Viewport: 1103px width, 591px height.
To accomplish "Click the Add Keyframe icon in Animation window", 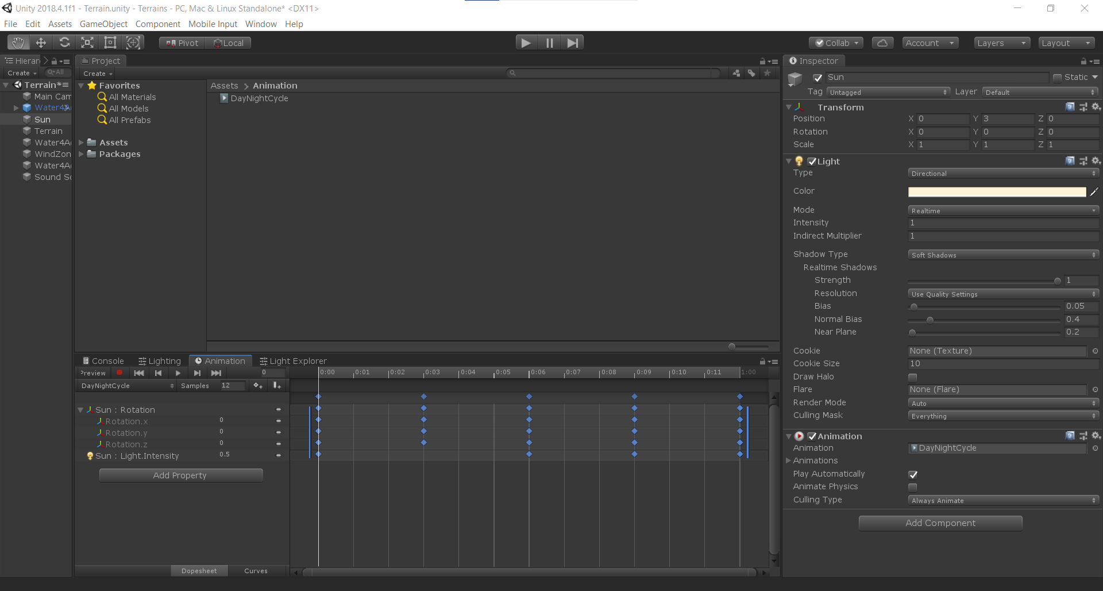I will pos(258,386).
